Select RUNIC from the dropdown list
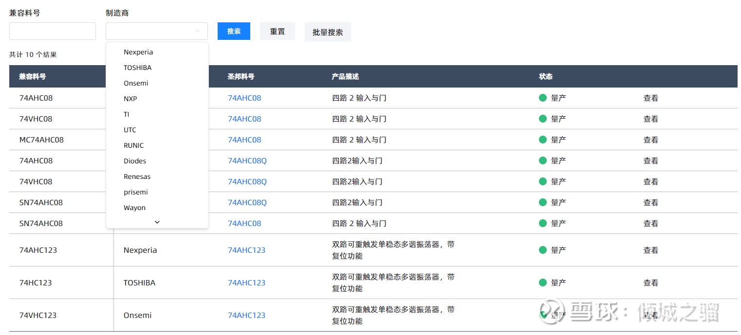 point(133,145)
